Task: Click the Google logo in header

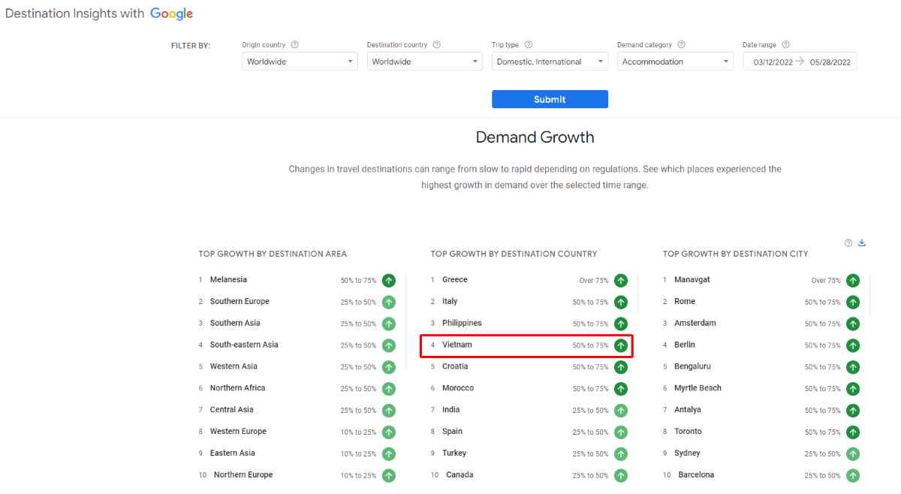Action: [171, 14]
